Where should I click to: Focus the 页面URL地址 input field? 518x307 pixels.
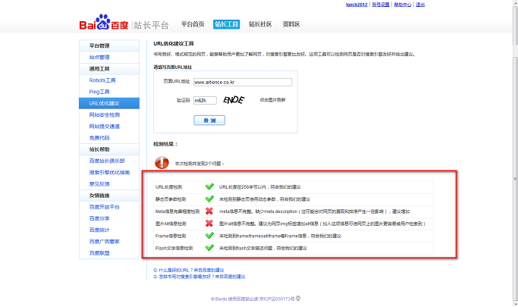click(x=243, y=82)
